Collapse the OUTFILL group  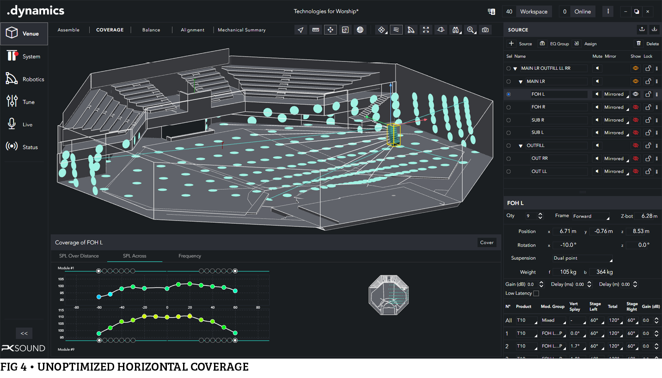[x=521, y=146]
